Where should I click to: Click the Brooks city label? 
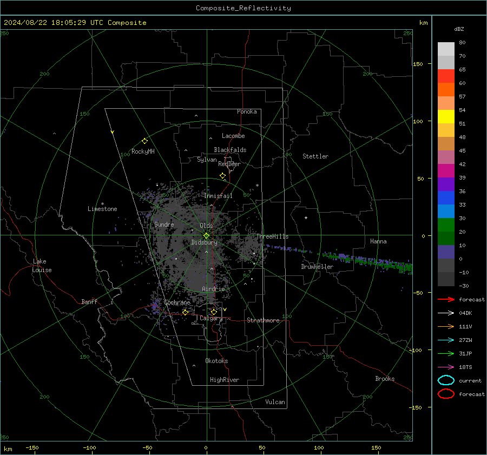(385, 379)
